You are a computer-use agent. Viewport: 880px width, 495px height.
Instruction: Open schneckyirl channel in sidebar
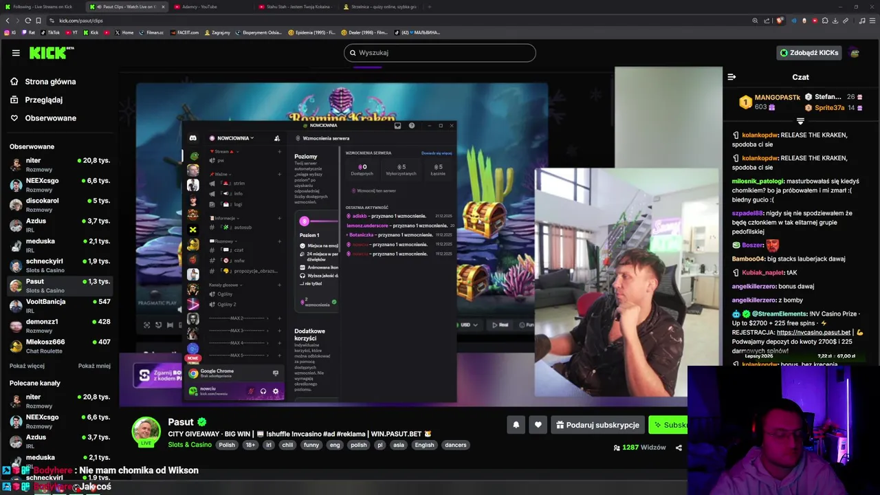(60, 265)
